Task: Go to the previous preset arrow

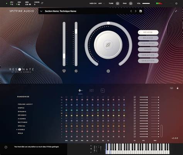Action: (x=131, y=11)
